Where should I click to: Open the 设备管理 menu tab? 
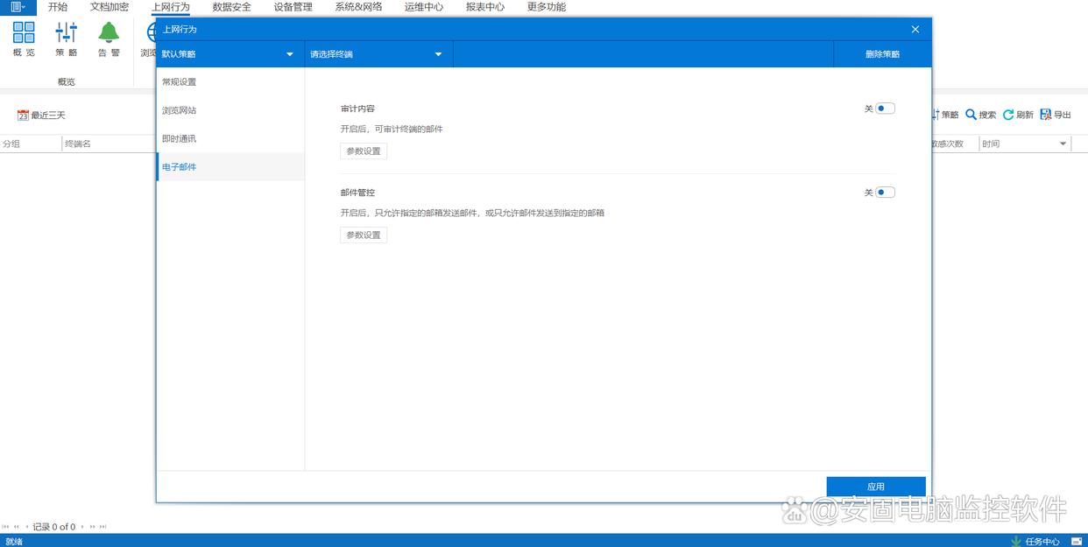coord(293,7)
